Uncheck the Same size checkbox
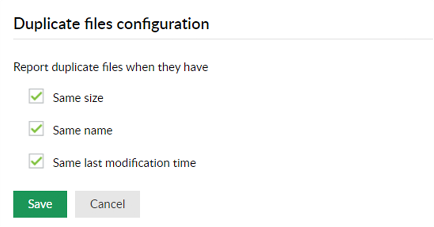 tap(36, 97)
